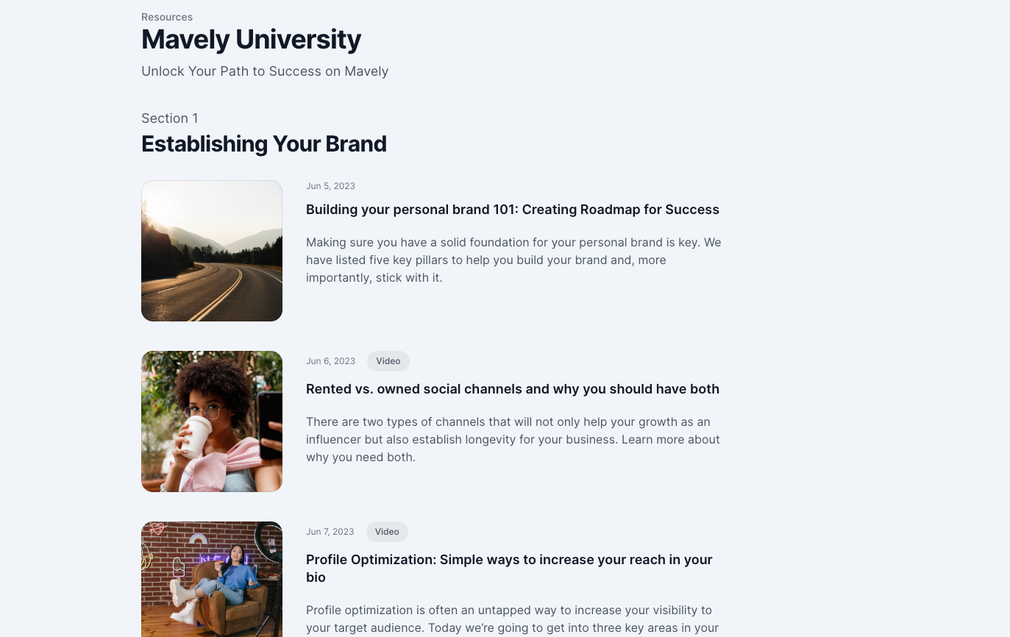
Task: Open 'Building your personal brand 101' article
Action: point(512,210)
